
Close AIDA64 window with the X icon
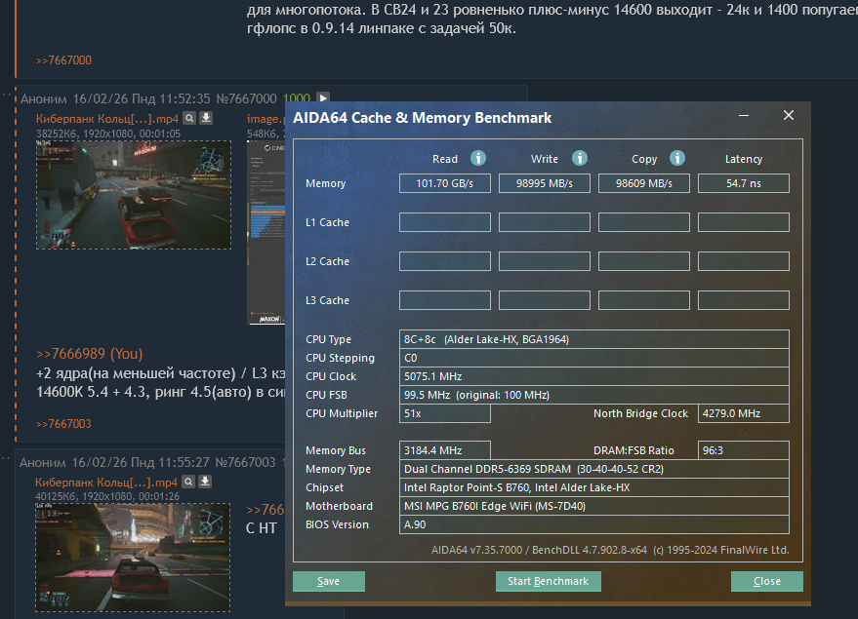(789, 115)
